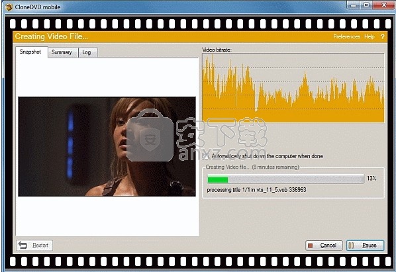Minimize the CloneDVD mobile window
Screen dimensions: 396x272
click(x=354, y=5)
